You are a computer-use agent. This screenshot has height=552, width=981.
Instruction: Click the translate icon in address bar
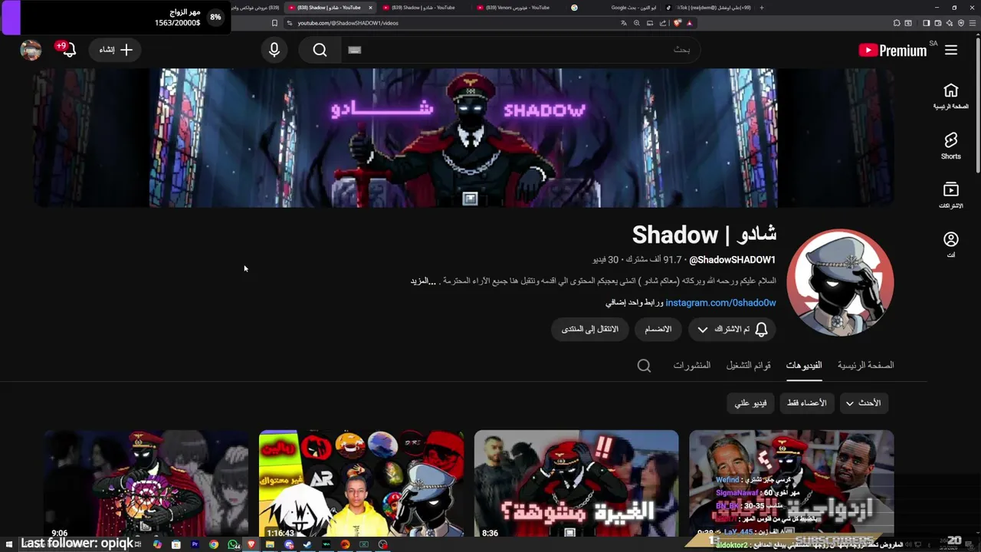coord(624,23)
